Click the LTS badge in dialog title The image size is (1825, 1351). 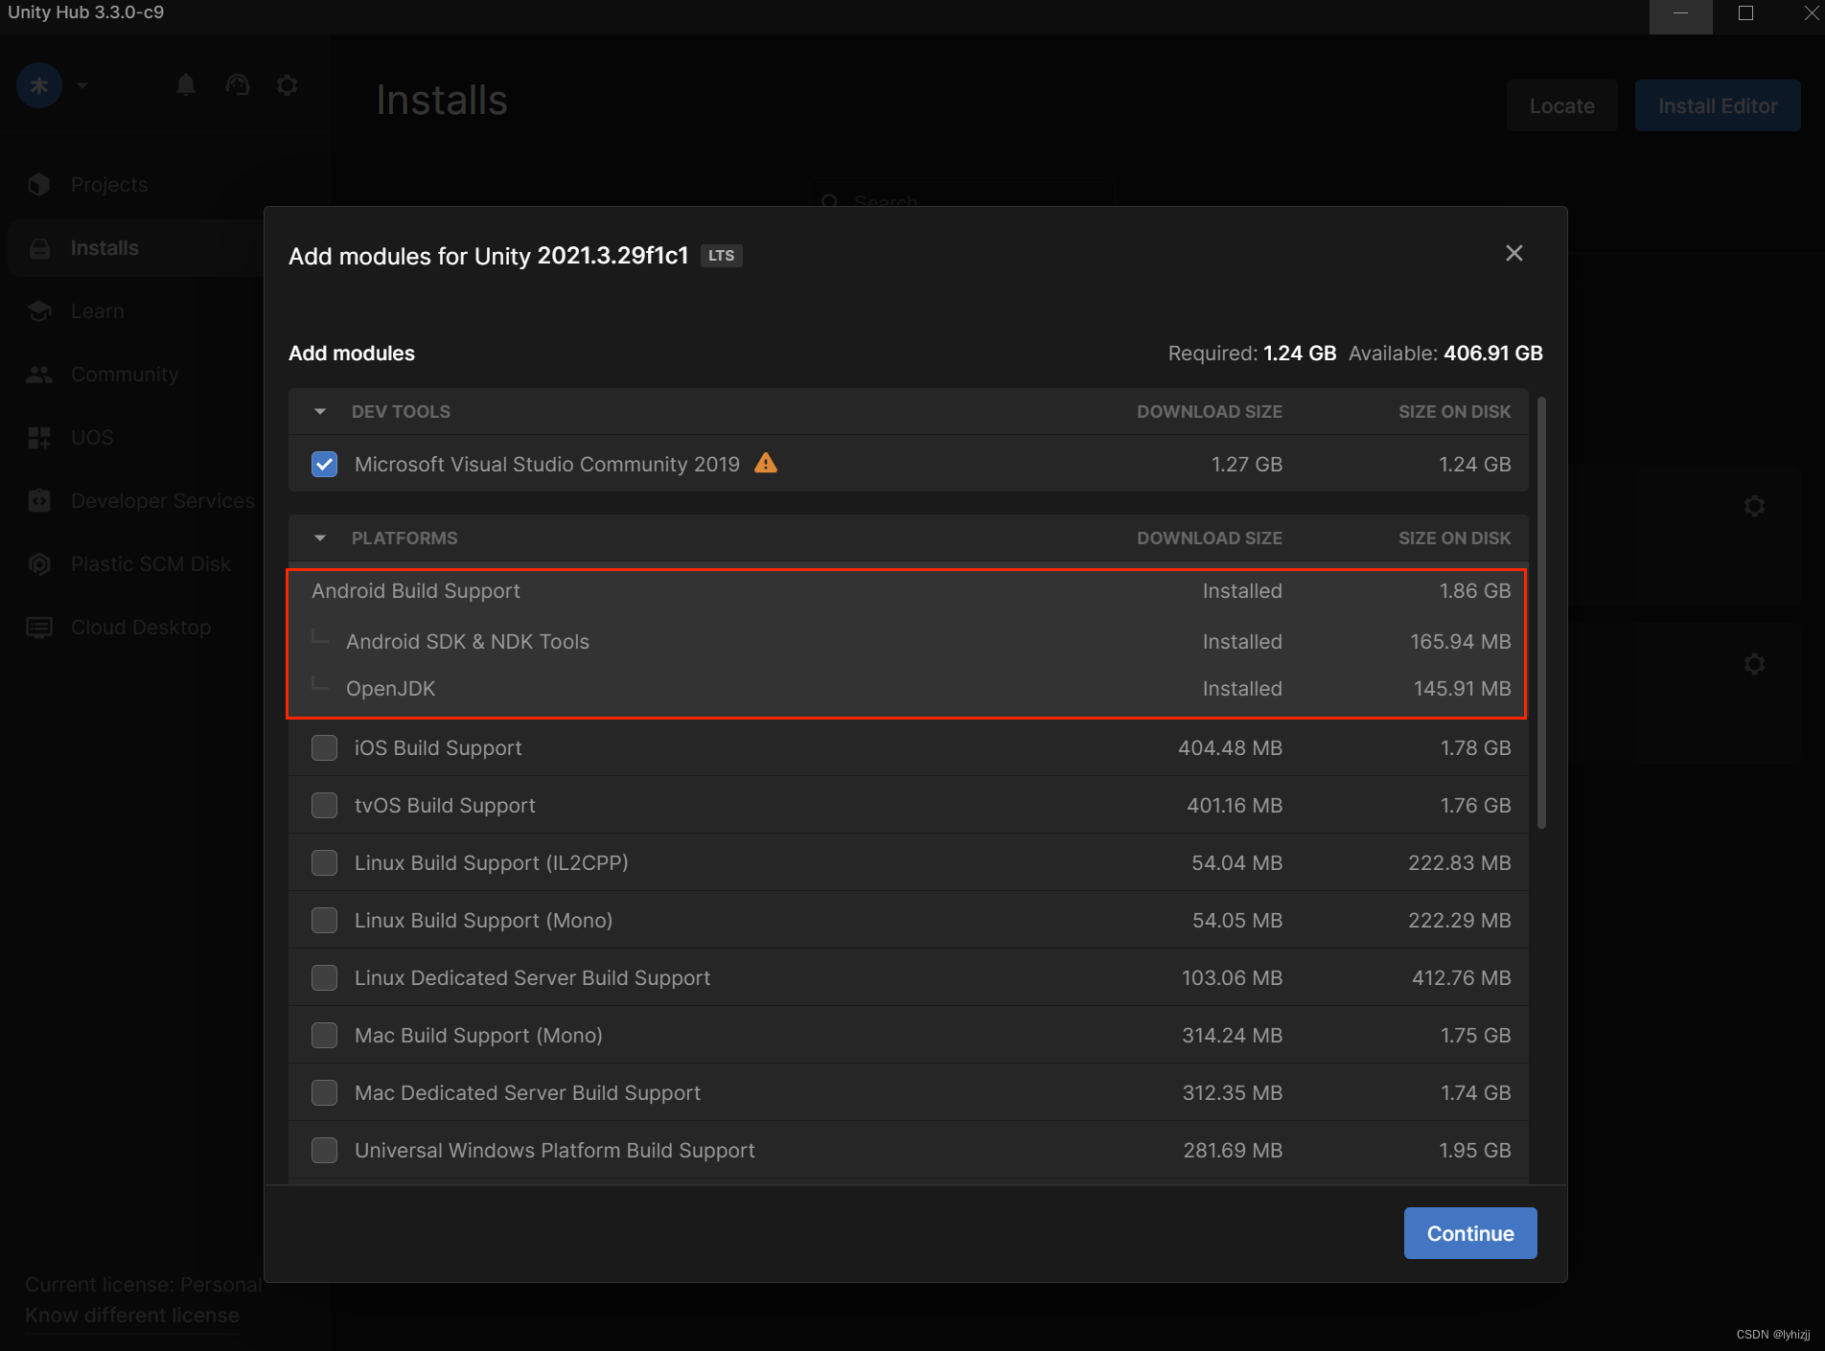[722, 256]
